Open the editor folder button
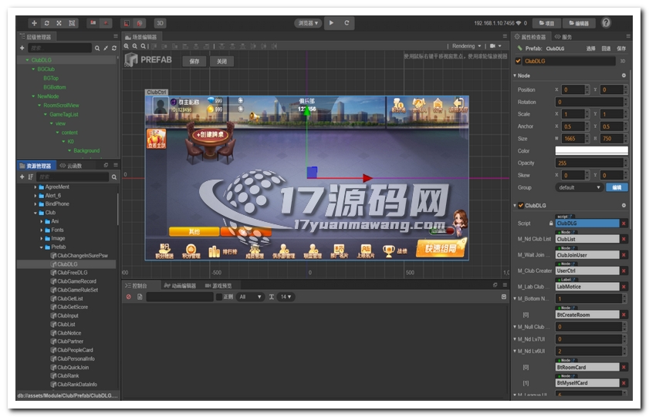 coord(579,23)
